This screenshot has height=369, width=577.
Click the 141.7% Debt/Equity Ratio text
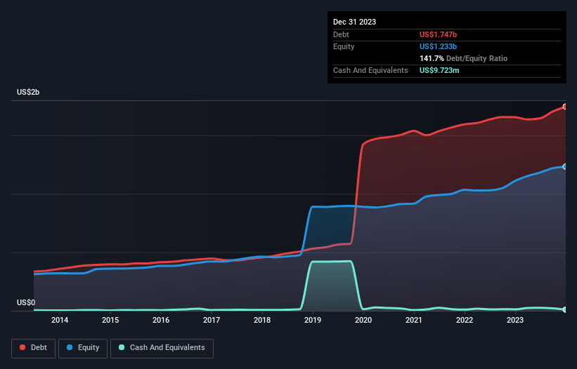click(x=463, y=58)
